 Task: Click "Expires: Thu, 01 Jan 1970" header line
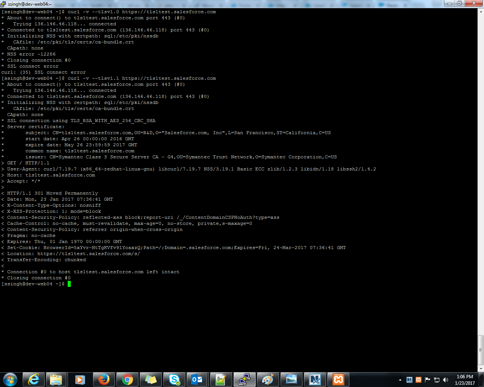point(62,241)
